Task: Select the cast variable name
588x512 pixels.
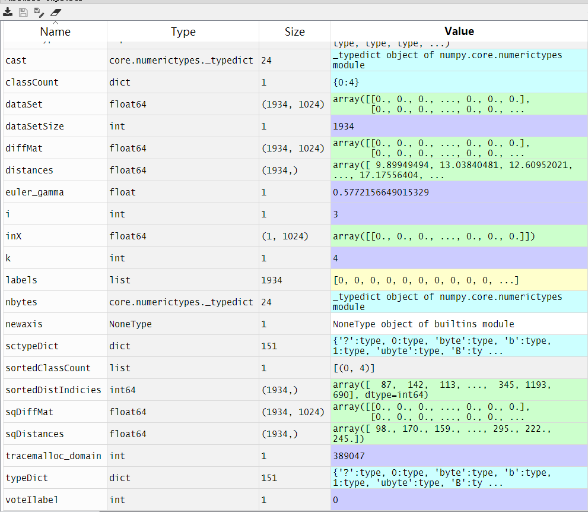Action: coord(16,61)
